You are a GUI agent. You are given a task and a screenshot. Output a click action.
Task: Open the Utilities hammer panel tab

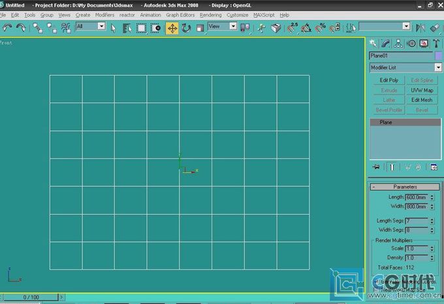point(436,43)
